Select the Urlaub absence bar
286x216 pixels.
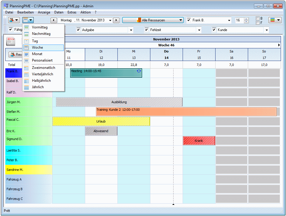tap(101, 121)
